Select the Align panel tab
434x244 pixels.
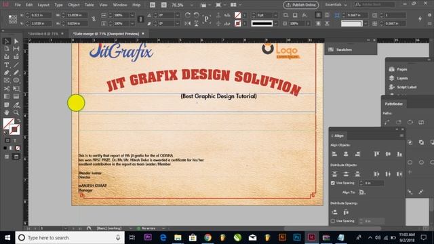coord(339,136)
